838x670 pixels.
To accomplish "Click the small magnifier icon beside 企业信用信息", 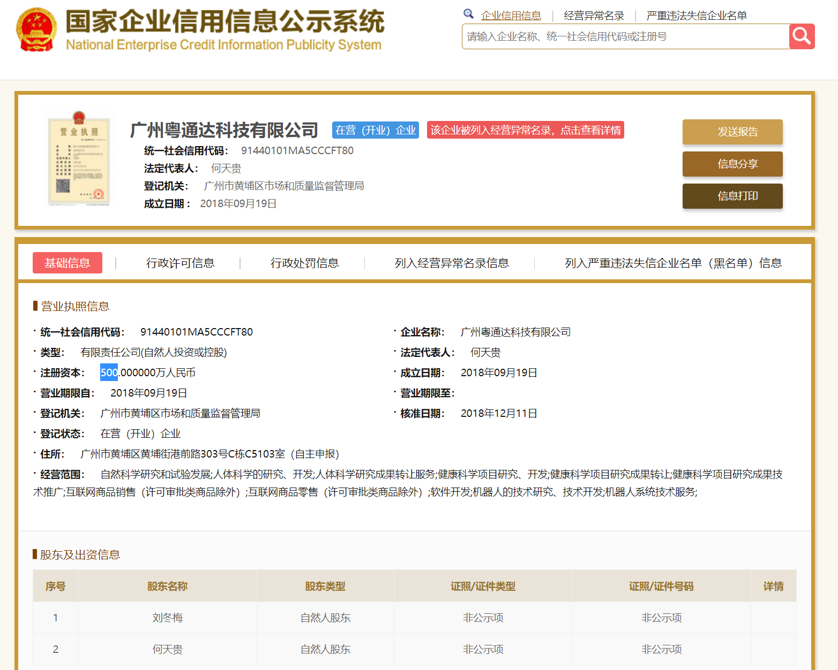I will (468, 14).
